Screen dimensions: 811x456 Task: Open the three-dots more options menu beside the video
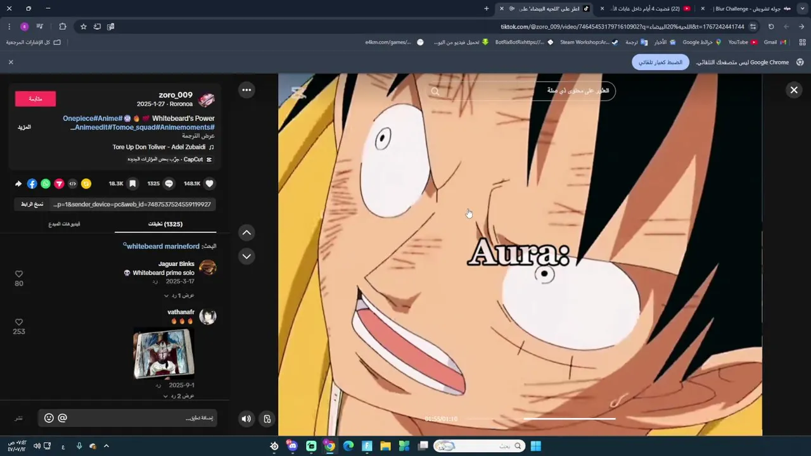click(246, 90)
